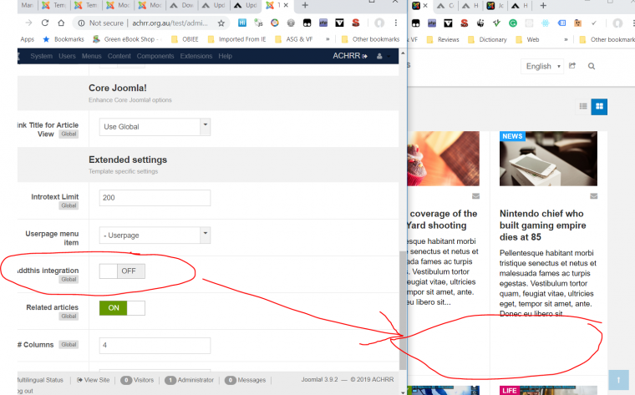
Task: Open the Extensions menu in Joomla admin
Action: 196,56
